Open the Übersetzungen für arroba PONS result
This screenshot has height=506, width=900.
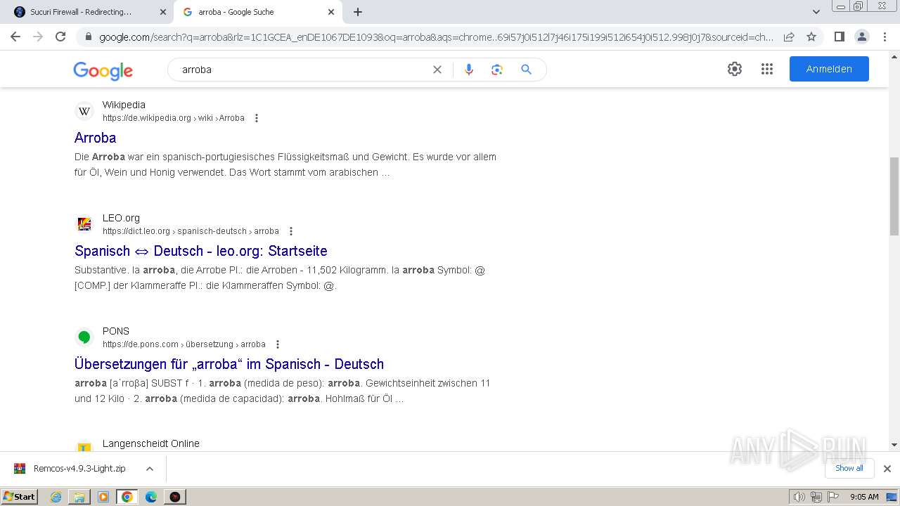click(x=229, y=364)
